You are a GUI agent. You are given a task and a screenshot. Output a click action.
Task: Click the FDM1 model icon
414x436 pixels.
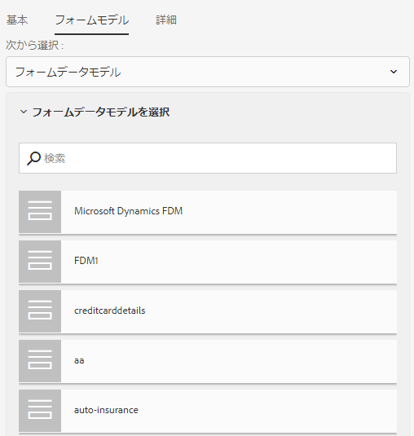click(x=40, y=262)
